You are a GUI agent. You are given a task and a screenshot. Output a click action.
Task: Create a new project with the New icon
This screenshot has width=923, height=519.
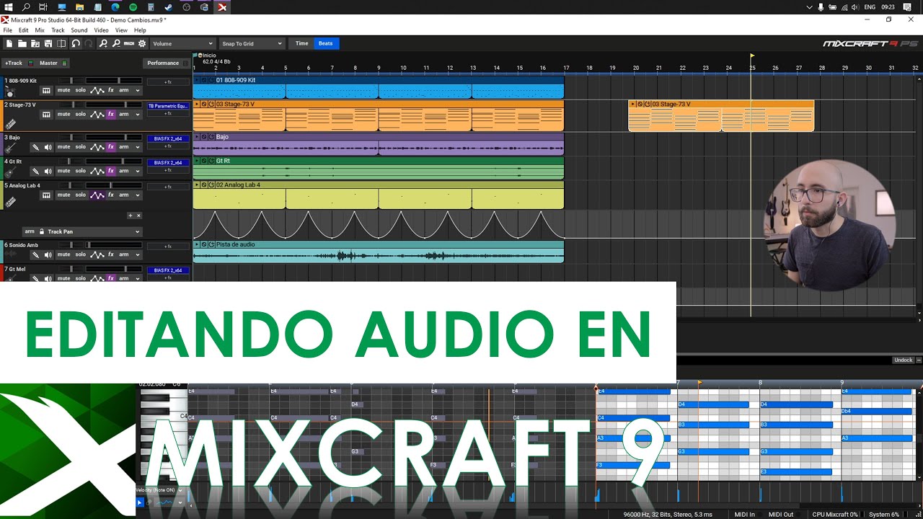[x=9, y=43]
